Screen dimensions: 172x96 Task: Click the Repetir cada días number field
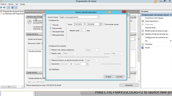pos(83,30)
